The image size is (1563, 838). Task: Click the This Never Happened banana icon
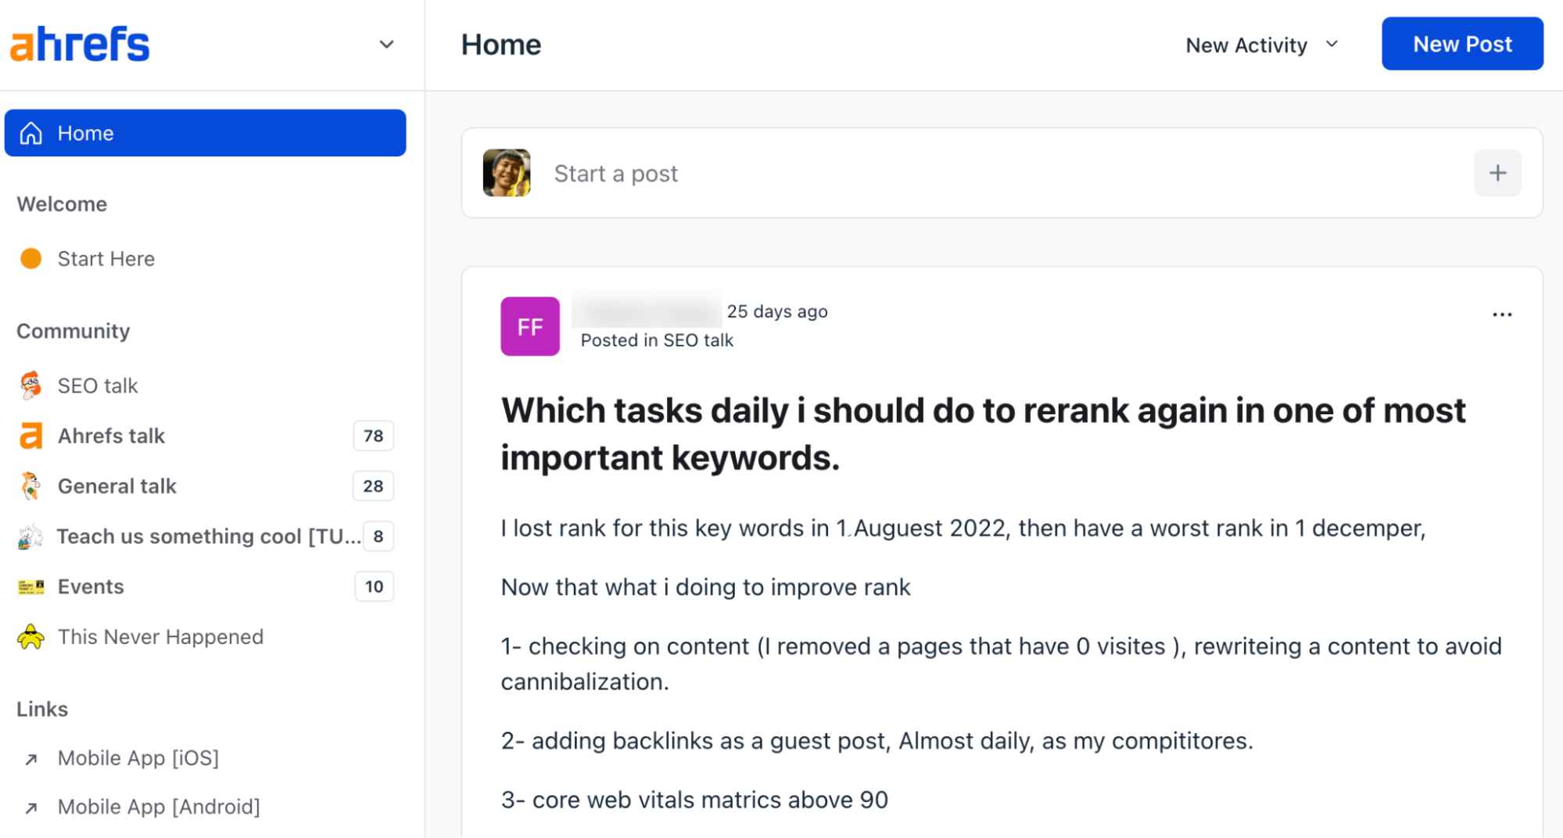[29, 636]
